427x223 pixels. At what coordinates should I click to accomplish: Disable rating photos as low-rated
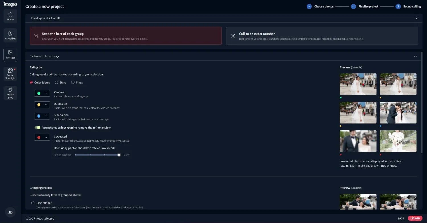(x=38, y=128)
